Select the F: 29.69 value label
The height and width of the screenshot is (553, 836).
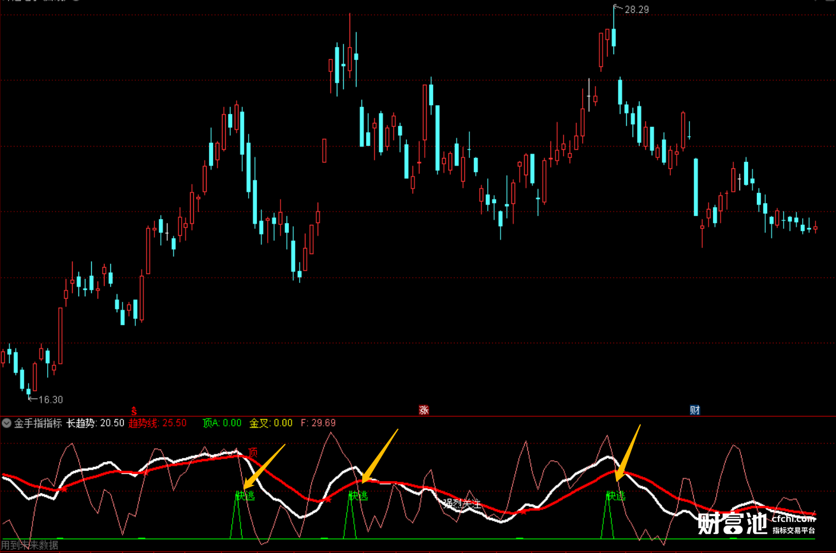coord(318,423)
